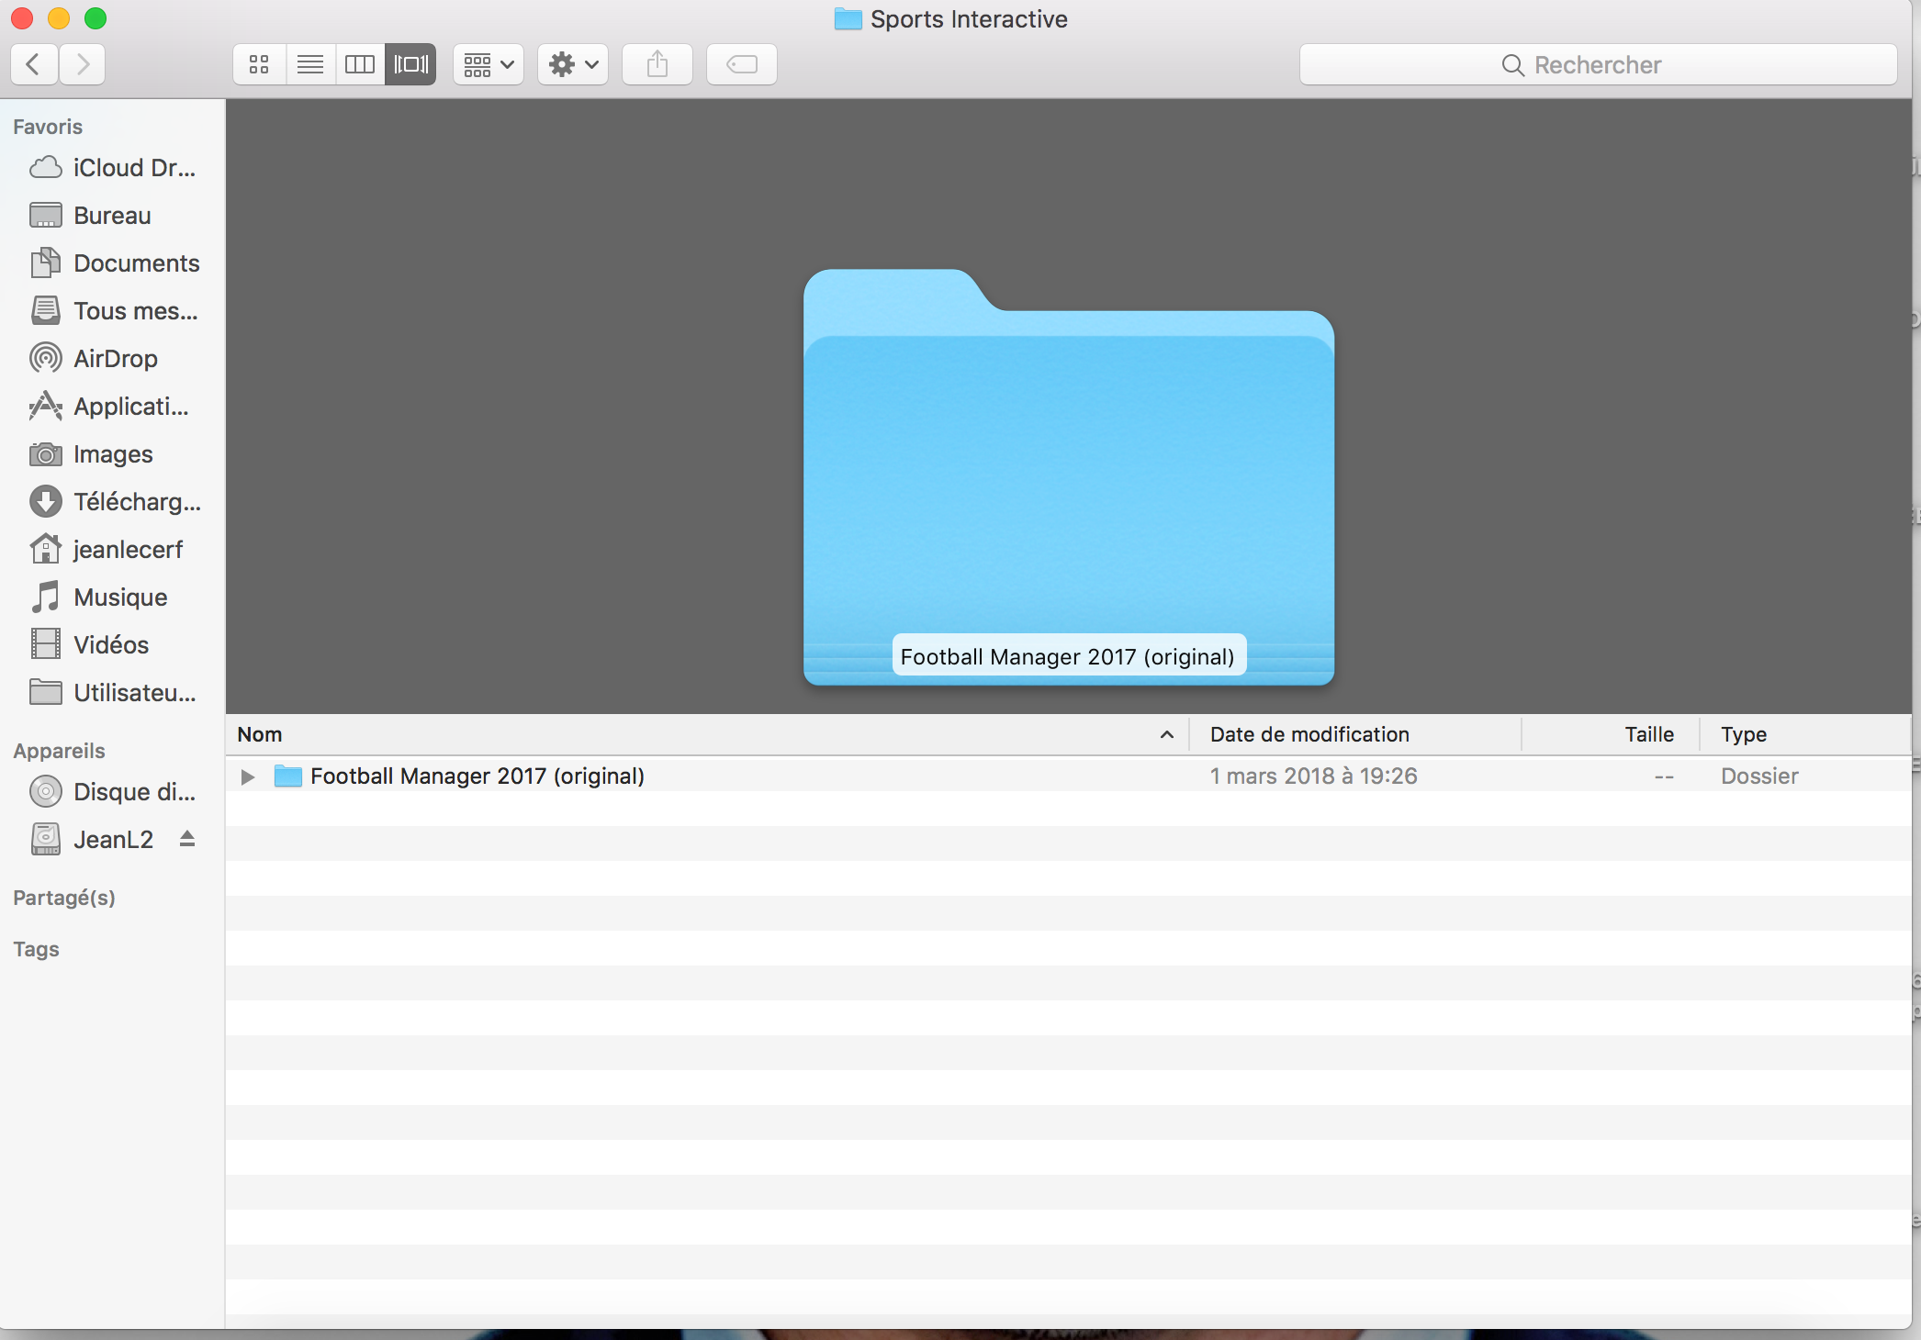Open Utilisateurs in the sidebar

tap(113, 693)
